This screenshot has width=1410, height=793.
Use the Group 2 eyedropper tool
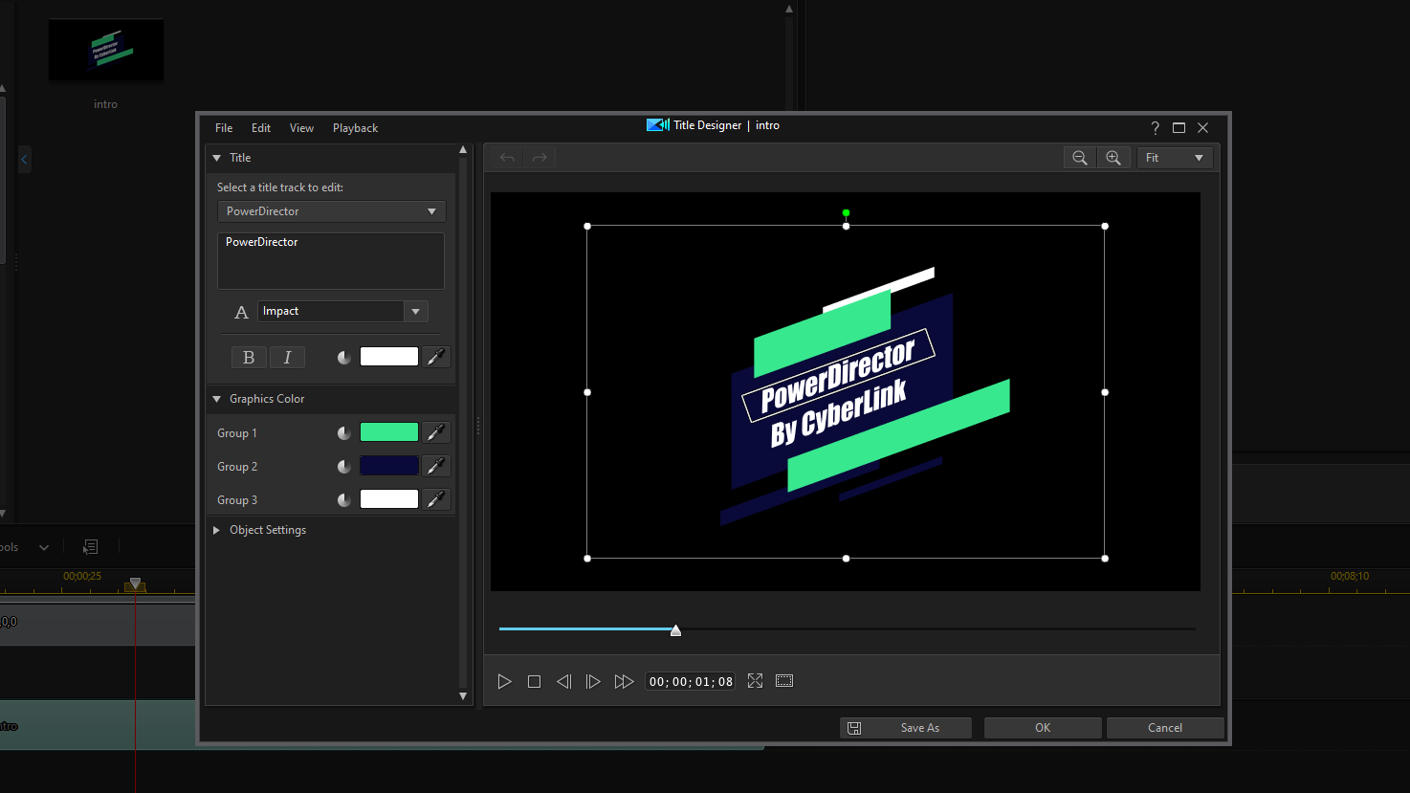tap(436, 466)
